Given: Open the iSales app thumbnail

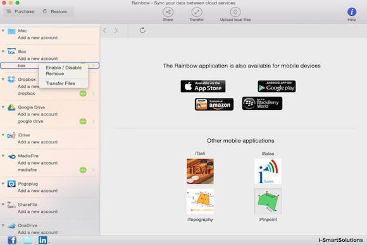Looking at the screenshot, I should 268,171.
